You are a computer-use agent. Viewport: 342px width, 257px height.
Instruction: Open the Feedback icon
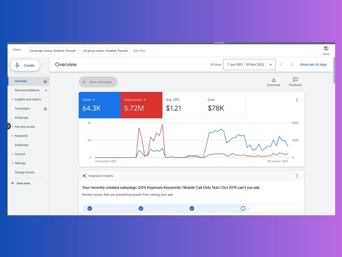(295, 79)
